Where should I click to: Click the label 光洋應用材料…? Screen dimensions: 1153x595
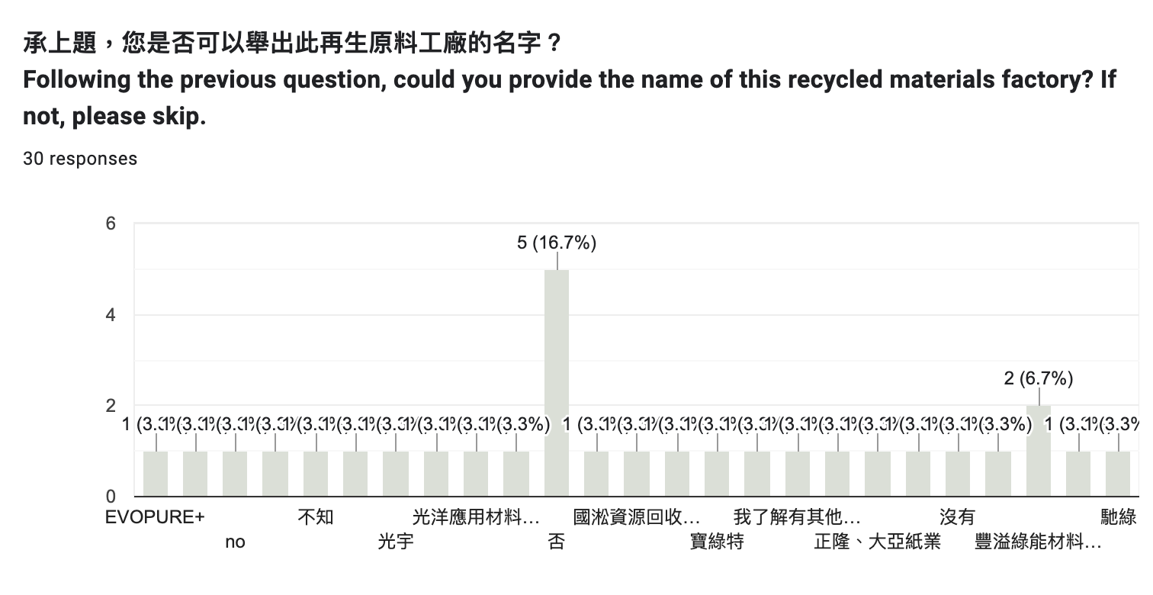[x=477, y=517]
